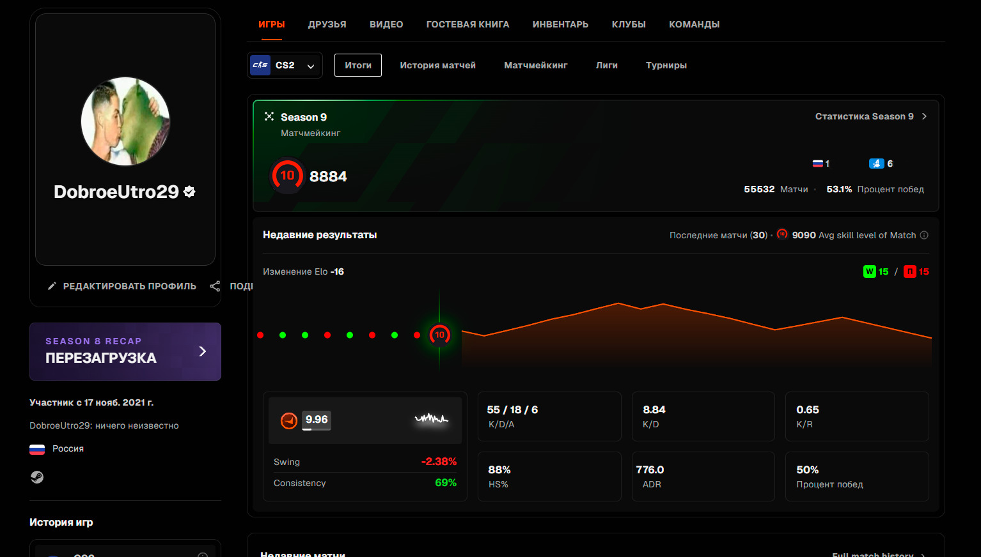Click the red П losses badge
981x557 pixels.
tap(909, 271)
